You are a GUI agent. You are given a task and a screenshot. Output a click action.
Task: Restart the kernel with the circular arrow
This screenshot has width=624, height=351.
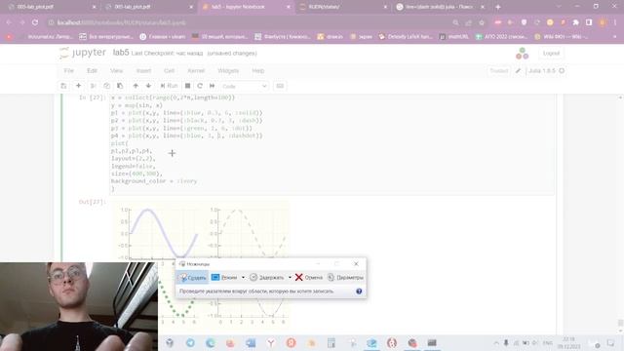[200, 86]
